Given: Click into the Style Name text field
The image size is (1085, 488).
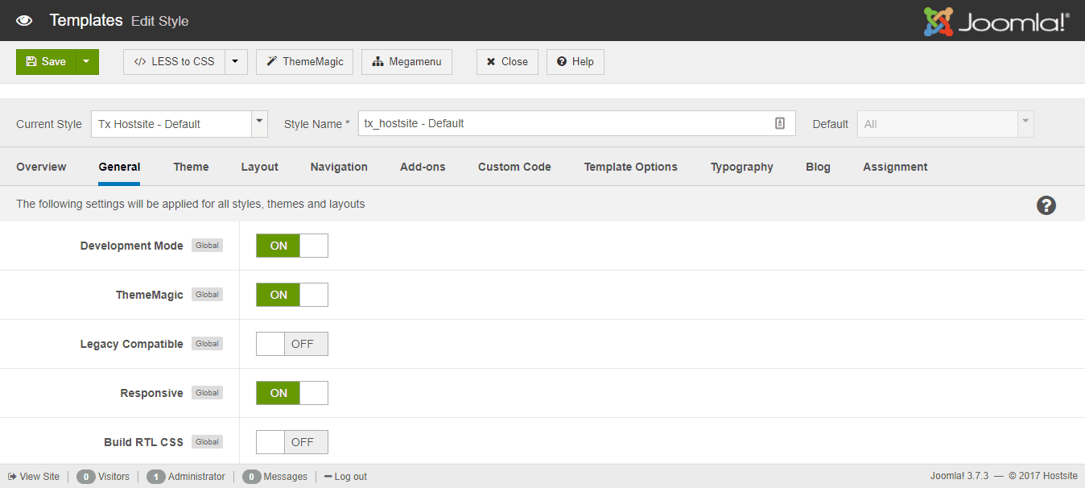Looking at the screenshot, I should 563,123.
